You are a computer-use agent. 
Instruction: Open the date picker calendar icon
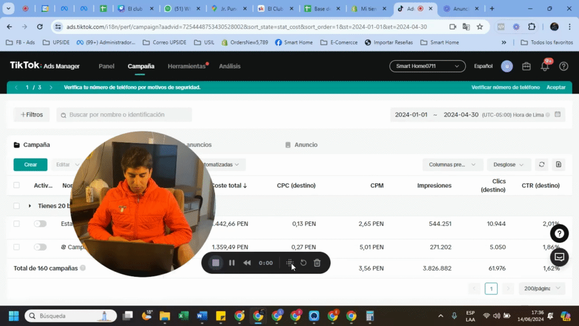(x=558, y=114)
